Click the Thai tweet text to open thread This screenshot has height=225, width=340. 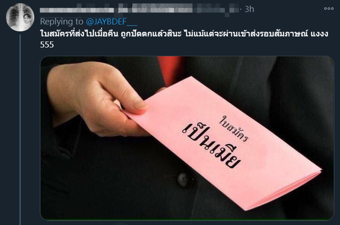click(184, 39)
